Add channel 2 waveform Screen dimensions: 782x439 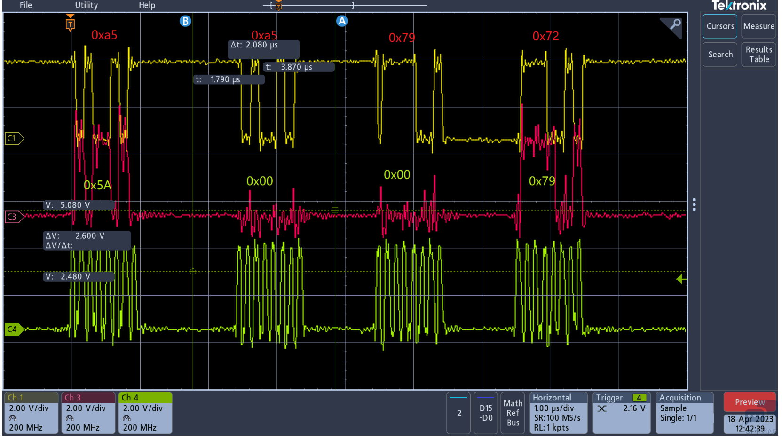tap(458, 413)
